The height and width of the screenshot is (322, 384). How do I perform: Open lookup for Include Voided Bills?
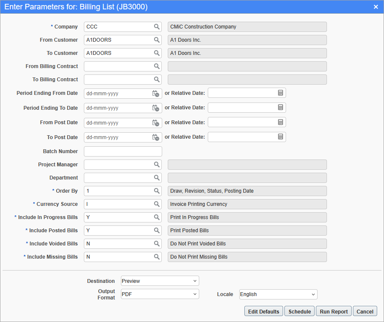coord(157,244)
